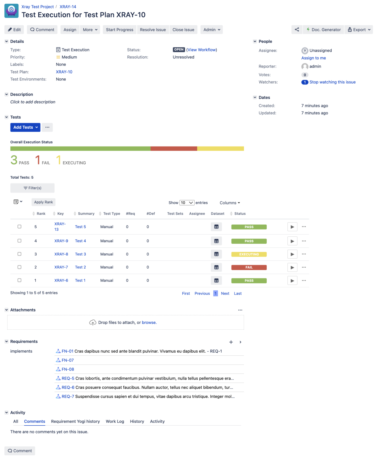Browse files to attach to the issue
Screen dimensions: 378x465
[149, 322]
